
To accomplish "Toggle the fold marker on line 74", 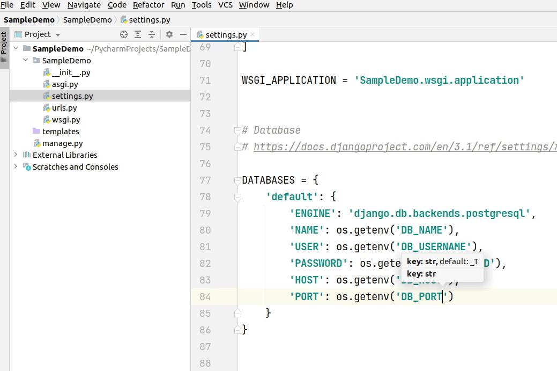I will point(237,130).
